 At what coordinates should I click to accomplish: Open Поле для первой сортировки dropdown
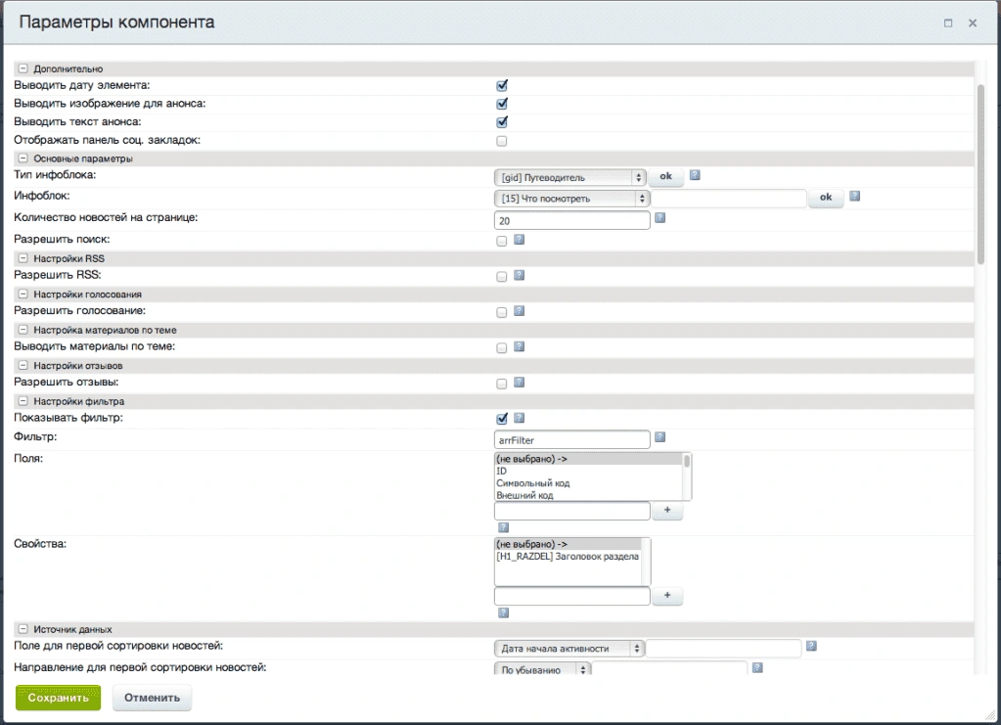tap(569, 649)
